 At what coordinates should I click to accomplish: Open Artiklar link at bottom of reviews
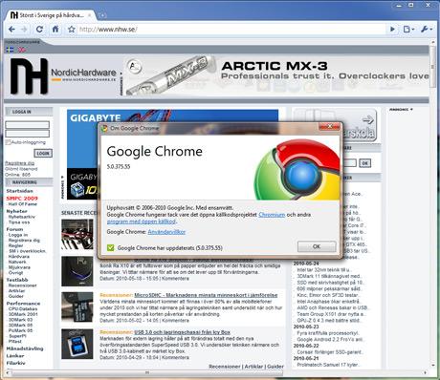(253, 367)
